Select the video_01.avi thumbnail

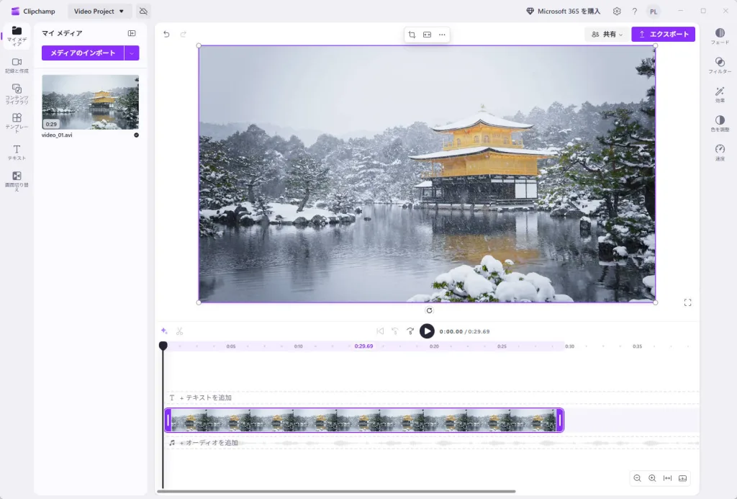click(89, 101)
